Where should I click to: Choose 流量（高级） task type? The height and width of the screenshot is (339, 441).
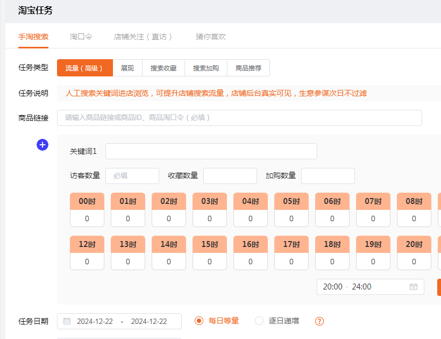[84, 68]
